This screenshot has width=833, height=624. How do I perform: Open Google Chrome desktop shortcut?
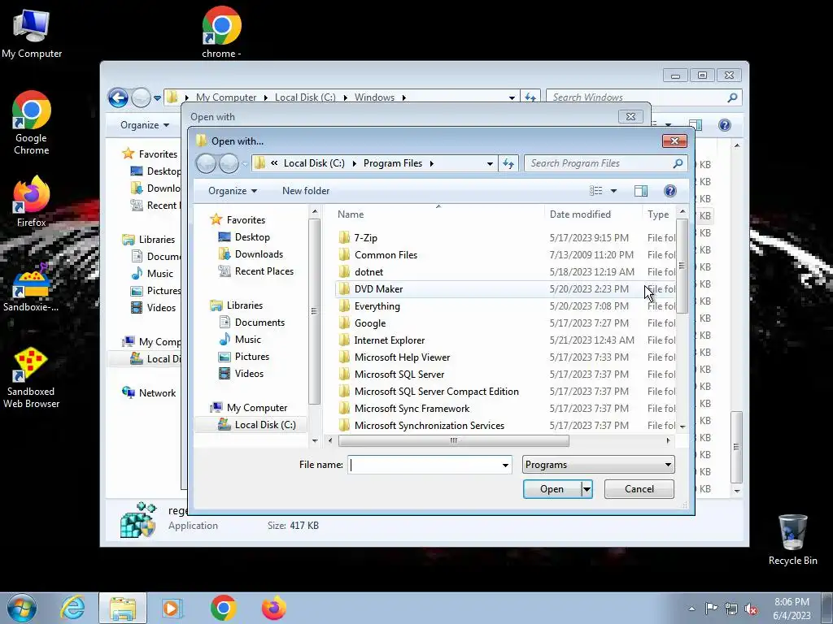(32, 123)
